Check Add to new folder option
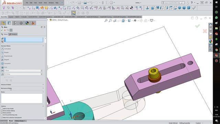 [2, 109]
